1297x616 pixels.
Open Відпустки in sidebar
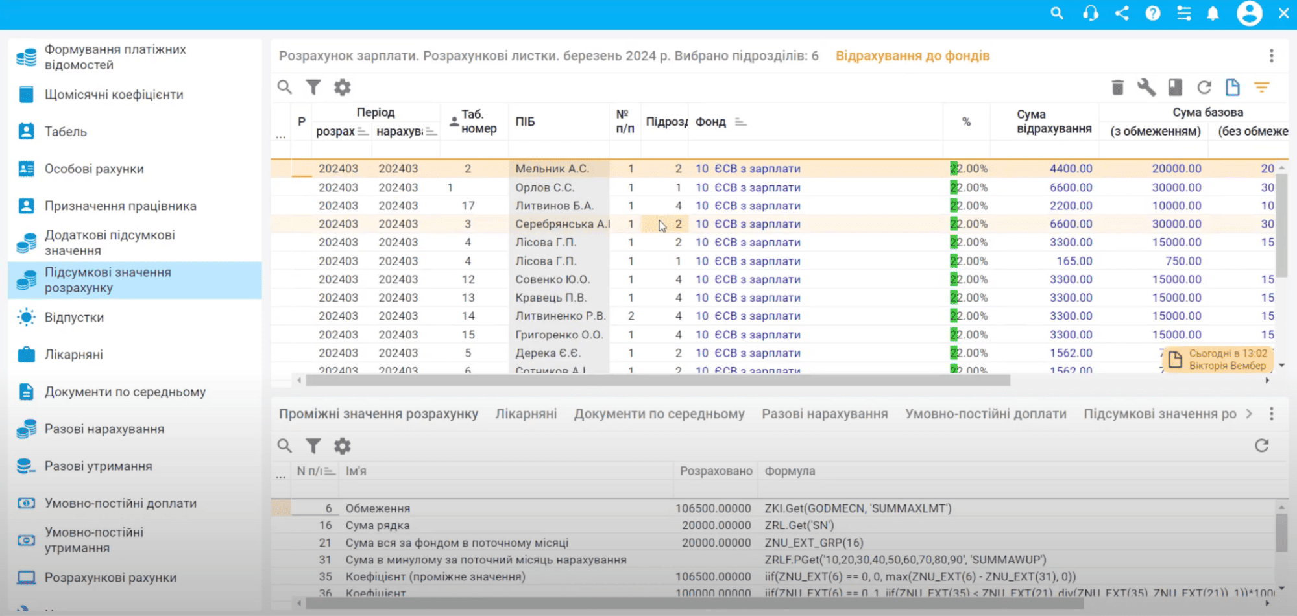(135, 317)
